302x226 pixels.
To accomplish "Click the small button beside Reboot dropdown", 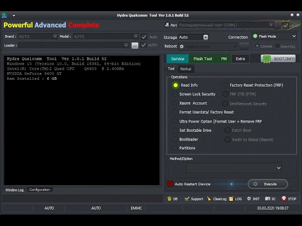I will tap(244, 46).
